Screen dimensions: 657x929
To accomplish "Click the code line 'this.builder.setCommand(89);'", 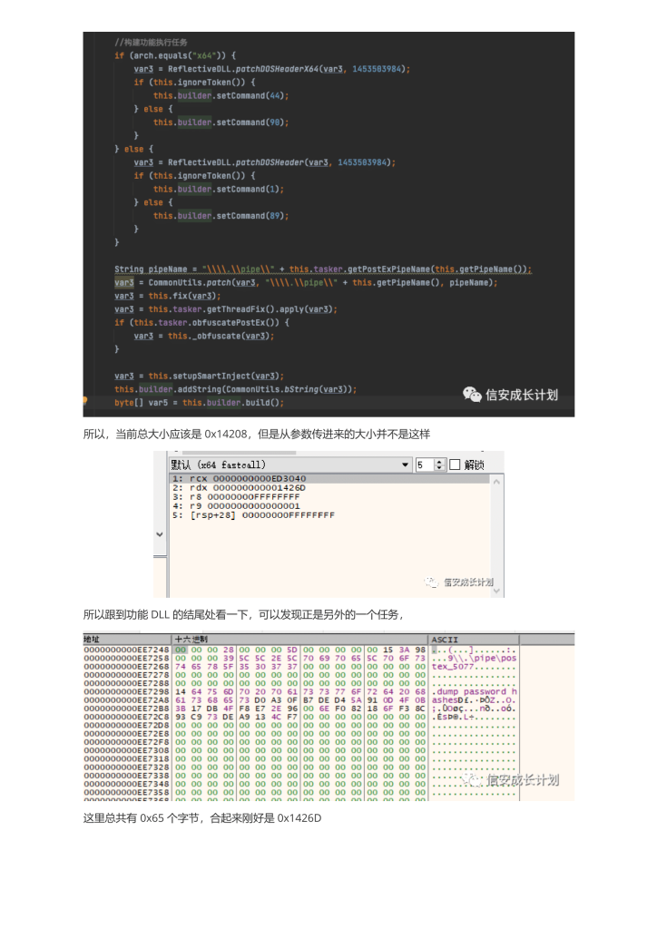I will click(x=221, y=216).
